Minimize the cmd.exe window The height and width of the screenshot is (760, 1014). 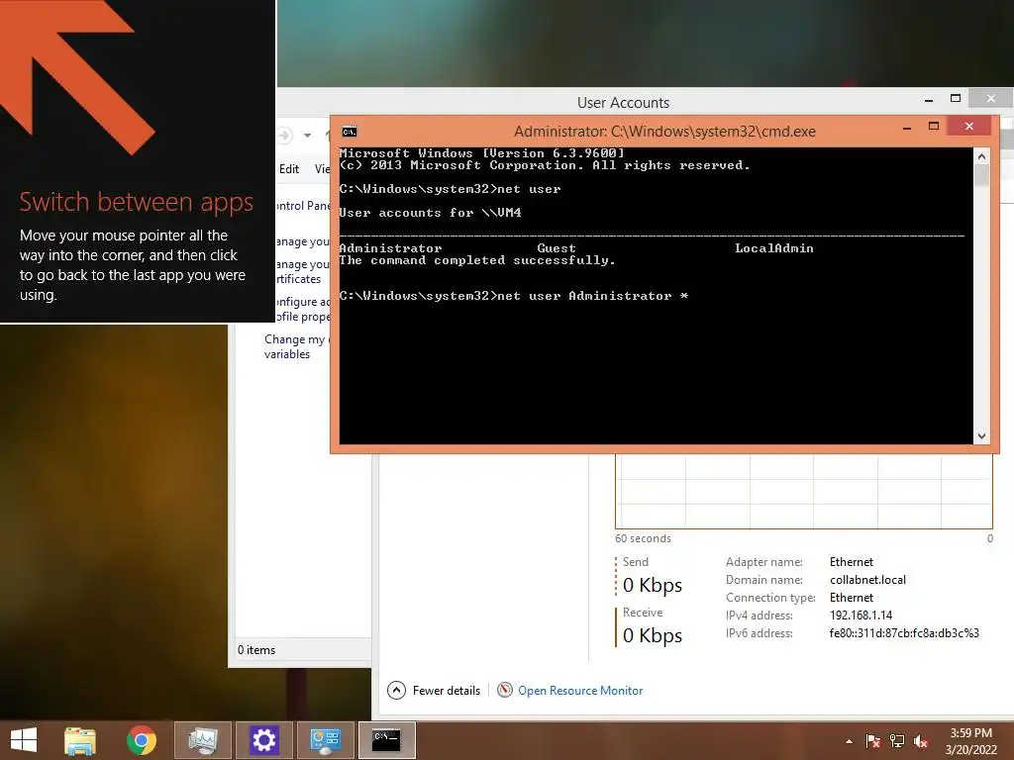tap(907, 127)
